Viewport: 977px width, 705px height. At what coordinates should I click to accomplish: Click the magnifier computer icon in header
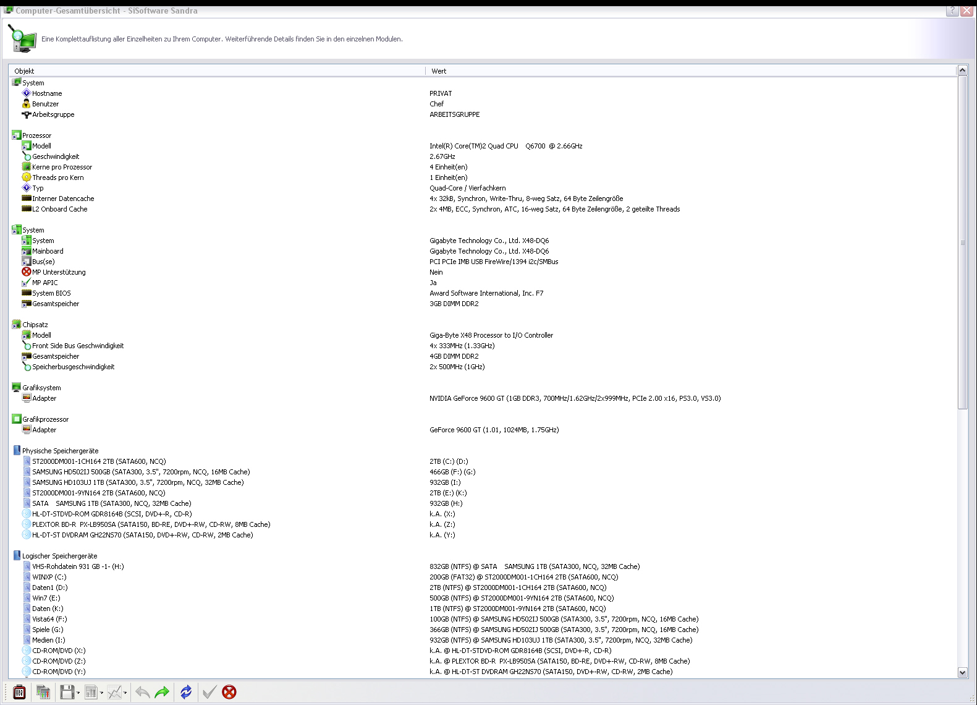22,40
